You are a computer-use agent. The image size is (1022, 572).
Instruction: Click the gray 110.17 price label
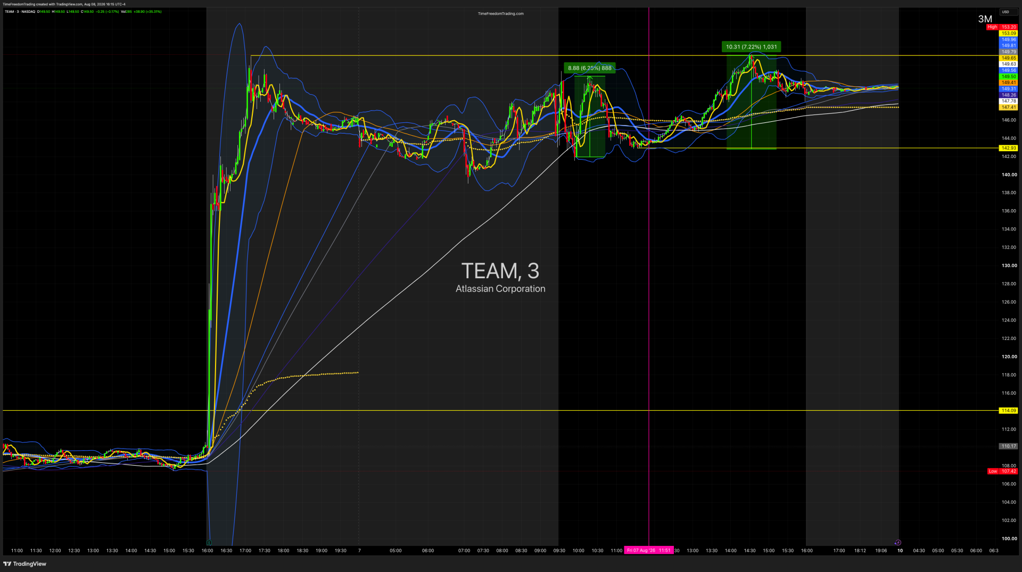1008,446
